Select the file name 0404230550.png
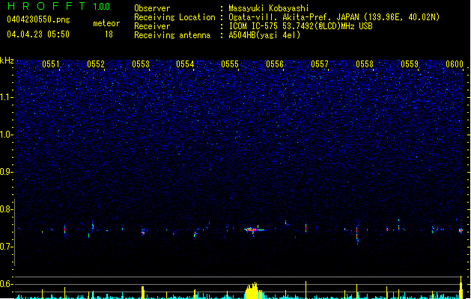The height and width of the screenshot is (299, 471). pyautogui.click(x=38, y=19)
